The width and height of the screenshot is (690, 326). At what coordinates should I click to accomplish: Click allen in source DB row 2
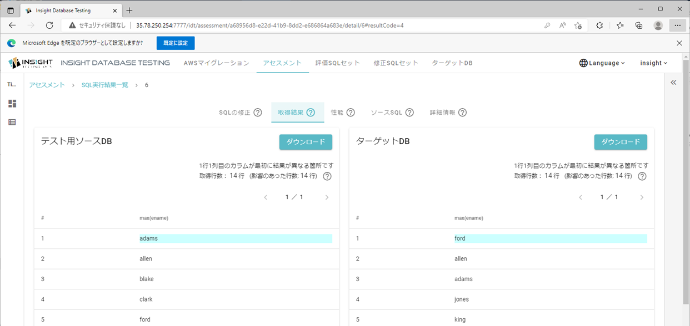tap(146, 259)
